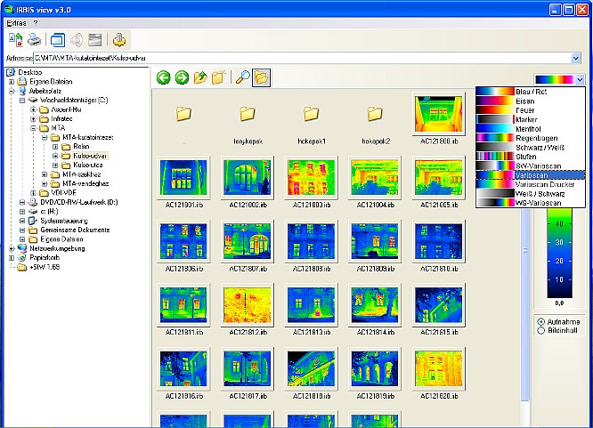This screenshot has width=593, height=428.
Task: Select Netzwerkumgebung in the tree
Action: pyautogui.click(x=57, y=248)
